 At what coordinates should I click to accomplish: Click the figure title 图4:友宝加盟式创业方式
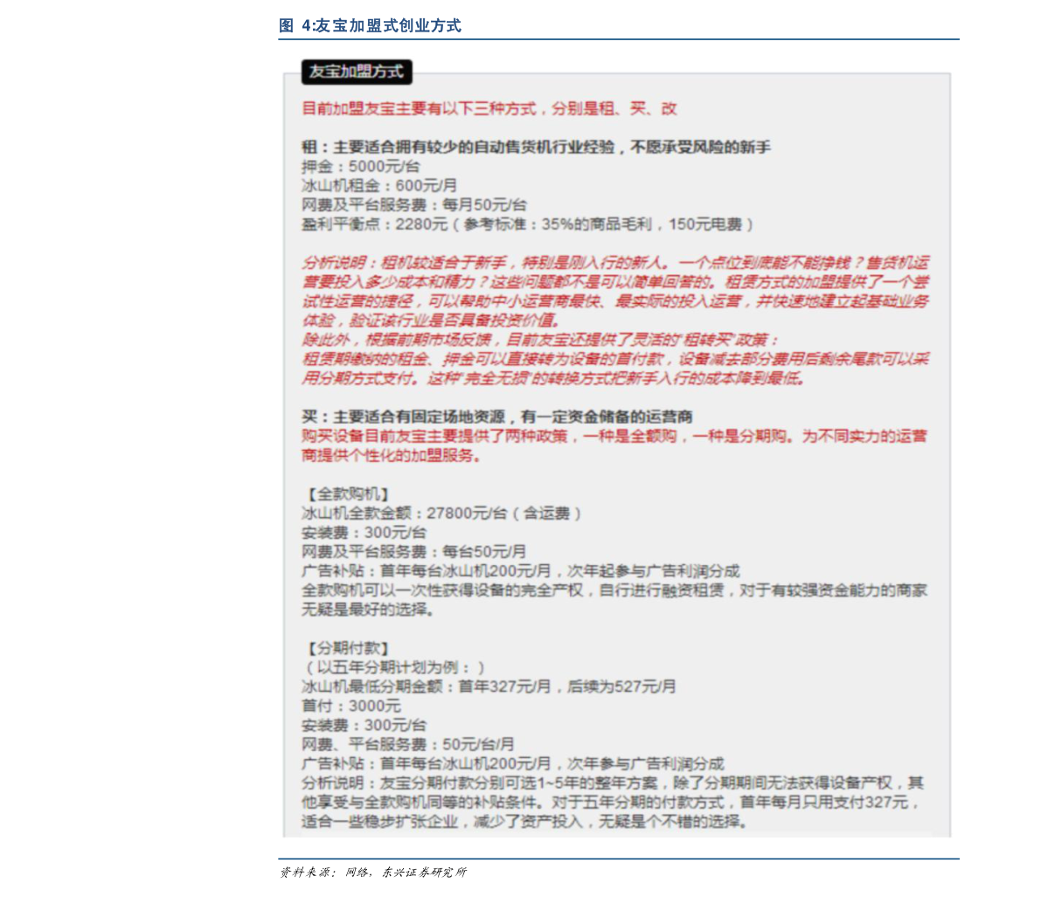click(x=370, y=26)
